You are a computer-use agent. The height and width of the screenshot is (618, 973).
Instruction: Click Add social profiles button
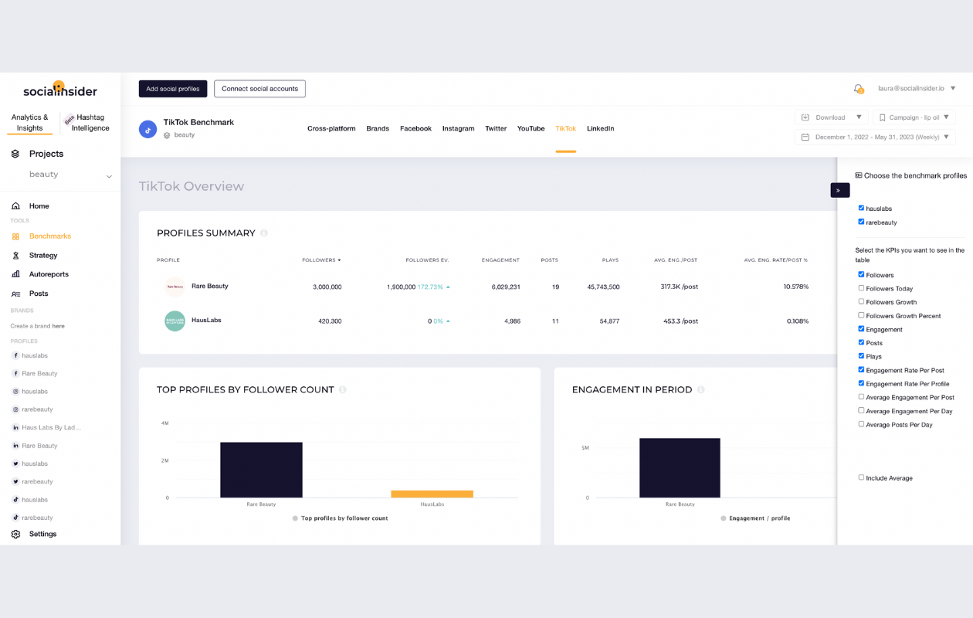click(173, 89)
